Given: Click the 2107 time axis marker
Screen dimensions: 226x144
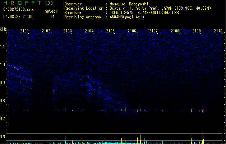Looking at the screenshot, I should (153, 31).
